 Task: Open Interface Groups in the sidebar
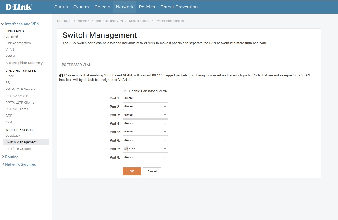(18, 149)
